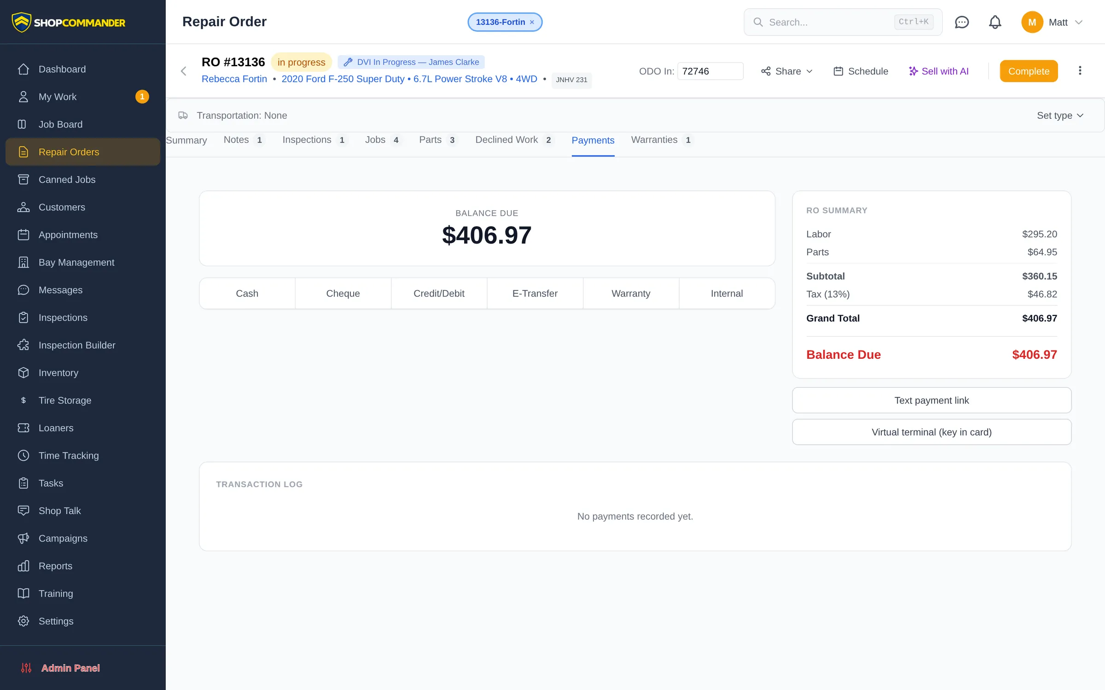This screenshot has height=690, width=1105.
Task: Switch to the Notes tab
Action: point(244,140)
